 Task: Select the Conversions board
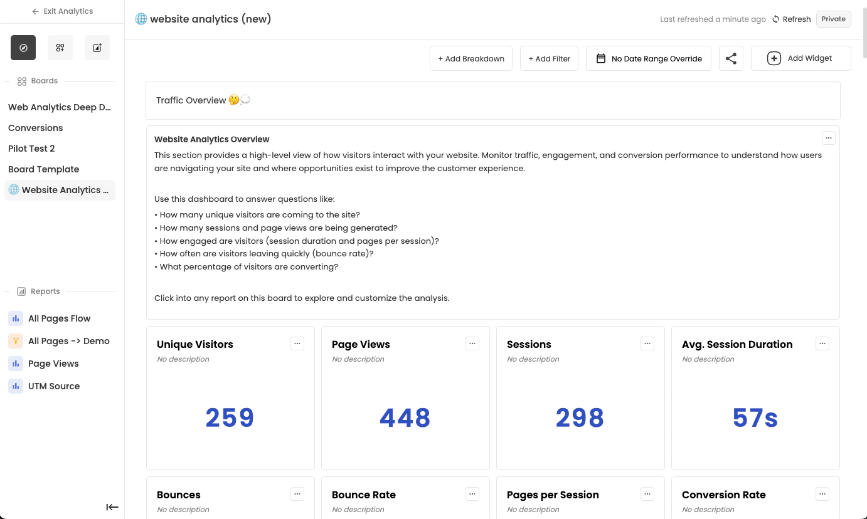tap(60, 128)
